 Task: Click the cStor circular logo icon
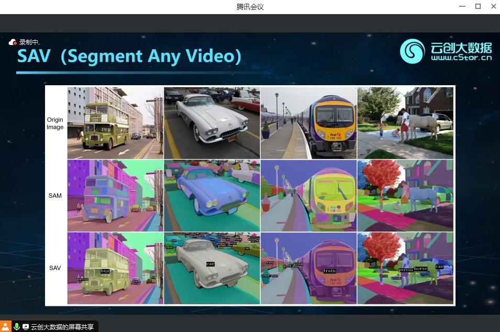(x=412, y=51)
